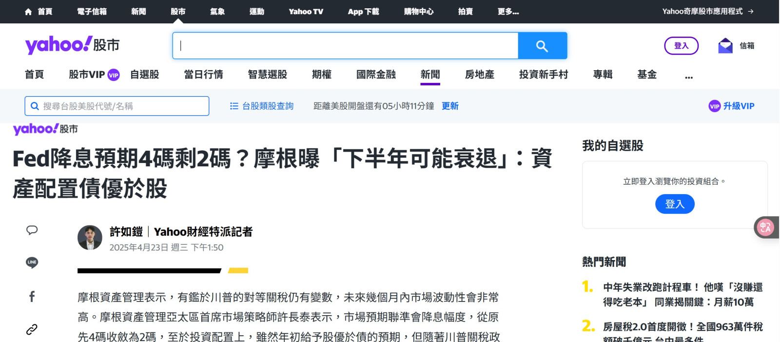Image resolution: width=780 pixels, height=342 pixels.
Task: Open 新聞 in the top black bar
Action: pos(138,12)
